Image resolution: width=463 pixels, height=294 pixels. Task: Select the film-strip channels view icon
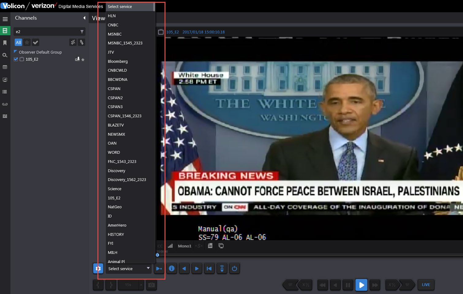click(5, 31)
